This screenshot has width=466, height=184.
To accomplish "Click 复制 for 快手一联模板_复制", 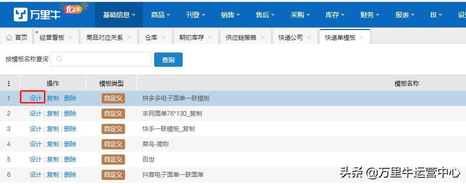I will tap(53, 129).
